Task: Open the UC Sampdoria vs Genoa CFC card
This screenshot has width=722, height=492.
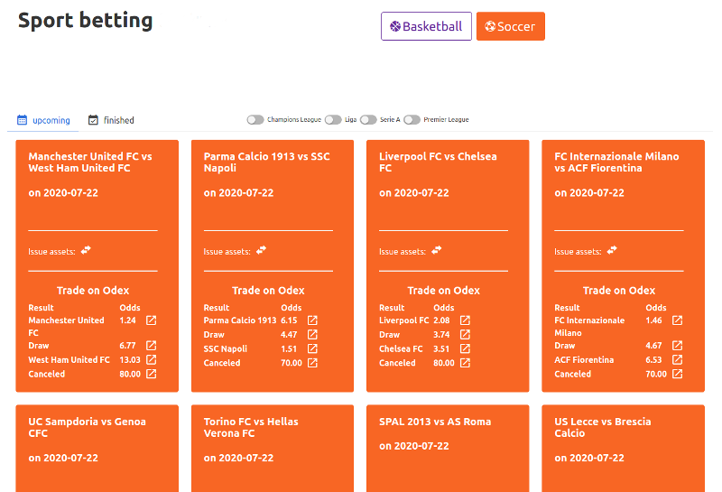Action: (x=97, y=449)
